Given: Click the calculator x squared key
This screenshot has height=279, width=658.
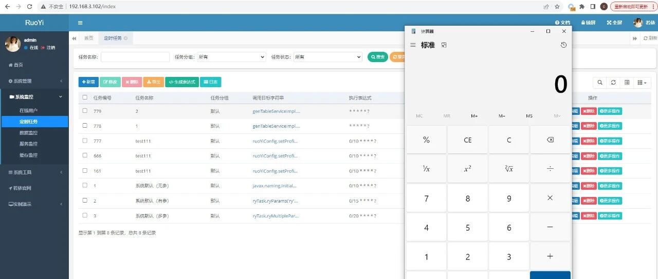Looking at the screenshot, I should tap(467, 169).
